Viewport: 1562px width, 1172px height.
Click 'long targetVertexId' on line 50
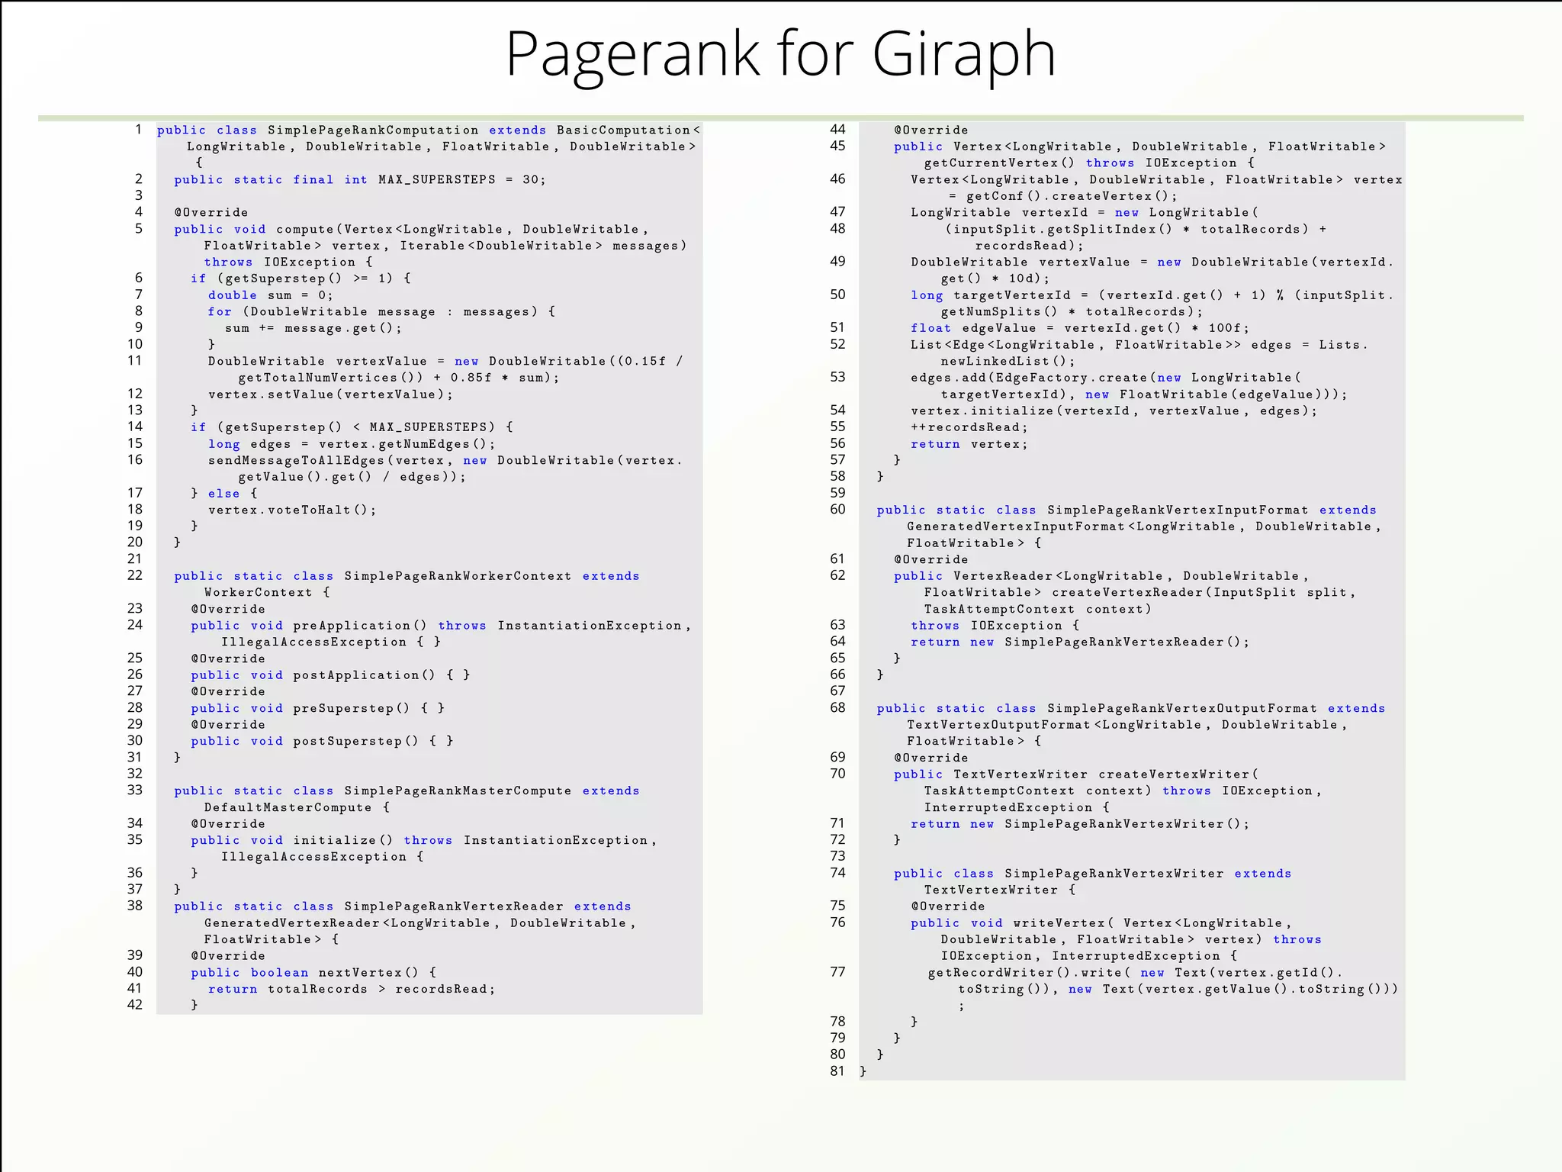[991, 295]
